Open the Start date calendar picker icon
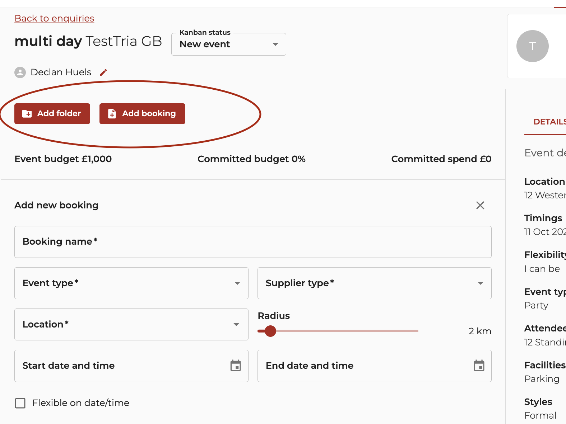This screenshot has width=566, height=424. [x=236, y=366]
